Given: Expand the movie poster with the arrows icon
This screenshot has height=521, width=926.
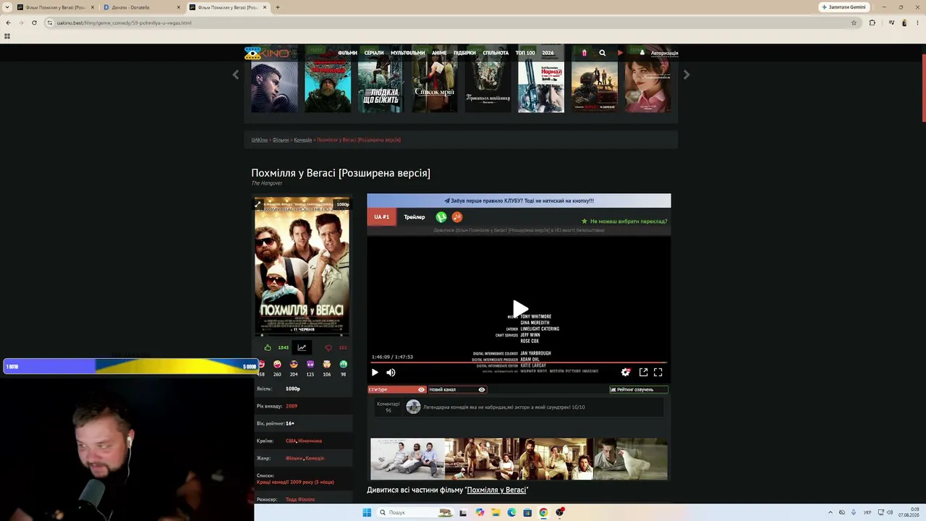Looking at the screenshot, I should (x=258, y=204).
